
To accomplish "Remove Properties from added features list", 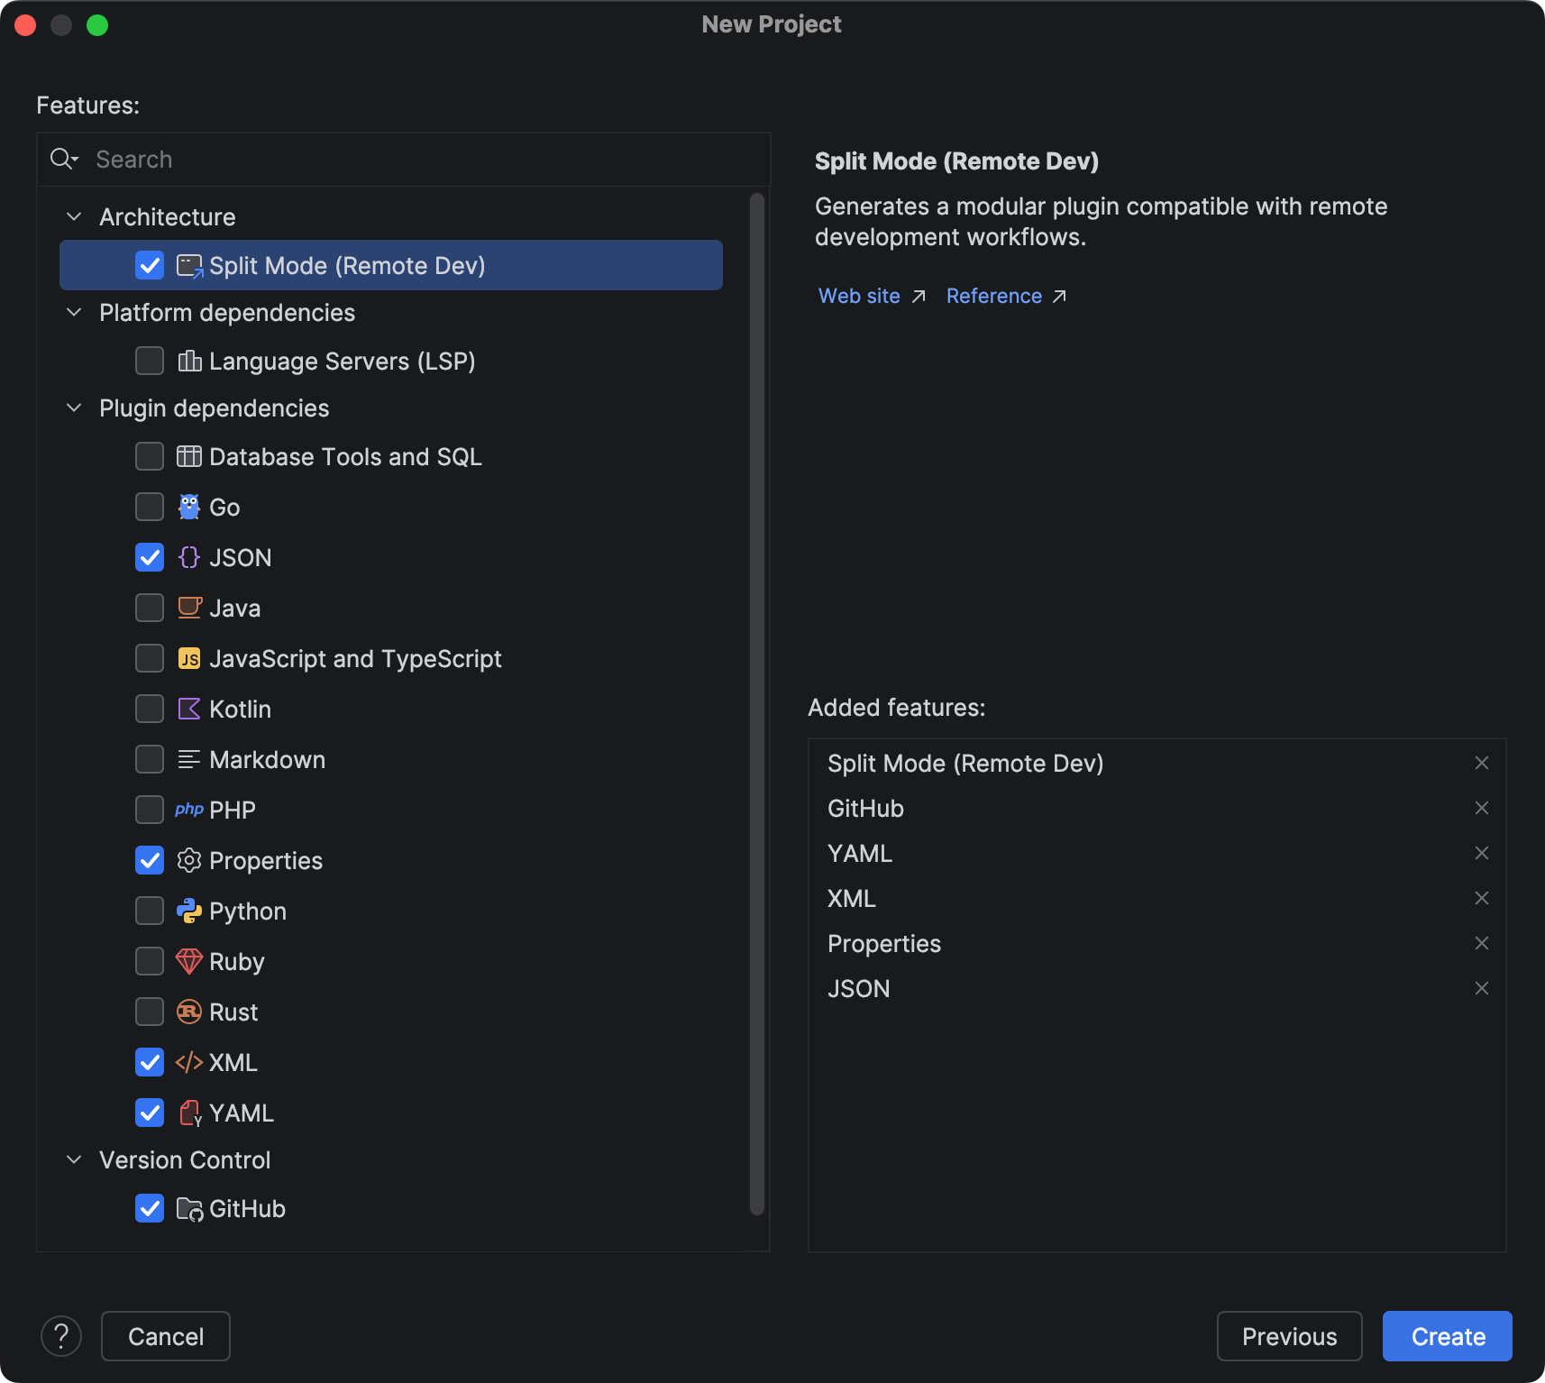I will click(x=1482, y=943).
